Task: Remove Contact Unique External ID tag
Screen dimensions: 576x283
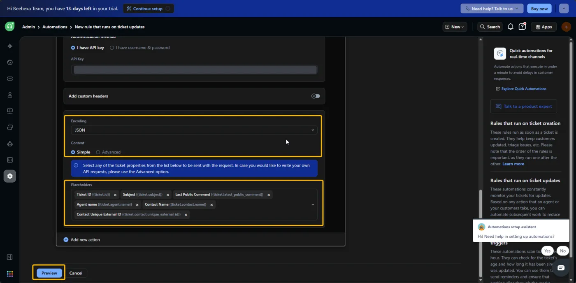Action: click(x=186, y=214)
